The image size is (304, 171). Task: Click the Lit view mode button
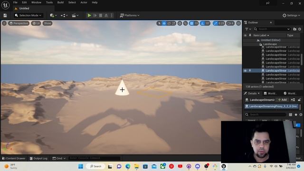pos(36,23)
